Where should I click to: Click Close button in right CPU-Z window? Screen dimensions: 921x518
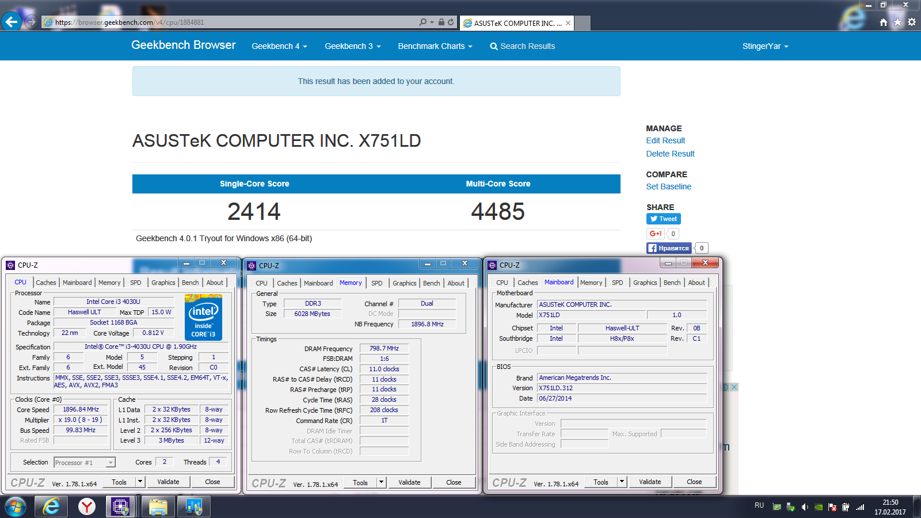point(694,482)
